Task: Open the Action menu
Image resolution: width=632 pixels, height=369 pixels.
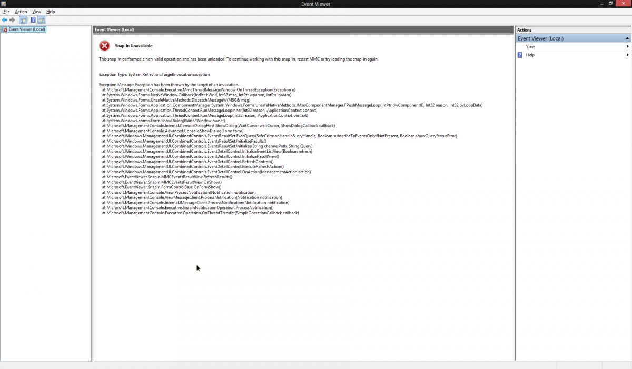Action: (x=21, y=12)
